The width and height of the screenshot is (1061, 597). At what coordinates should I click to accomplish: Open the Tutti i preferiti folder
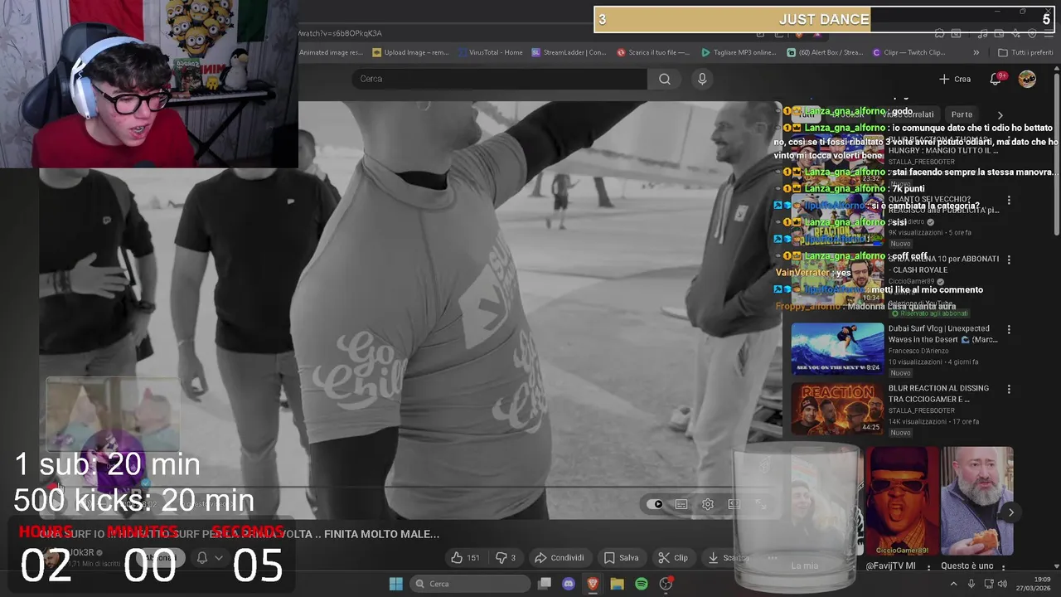click(x=1025, y=52)
